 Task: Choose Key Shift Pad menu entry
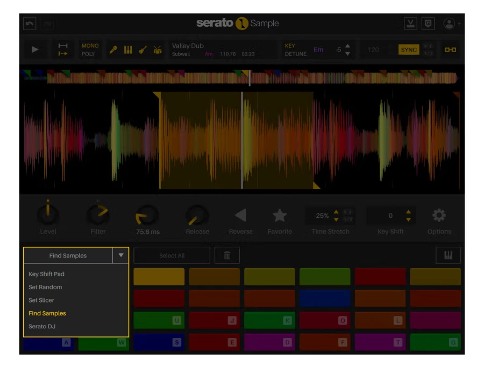click(x=46, y=274)
